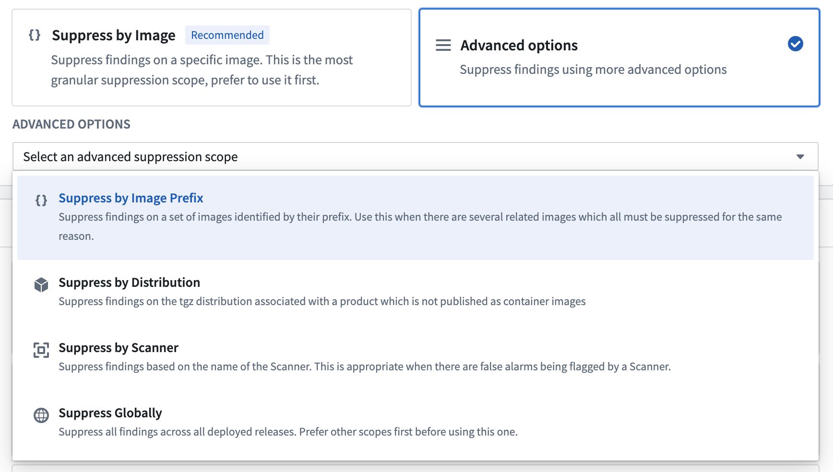This screenshot has height=472, width=833.
Task: Click the curly braces icon beside Suppress by Image
Action: [x=35, y=35]
